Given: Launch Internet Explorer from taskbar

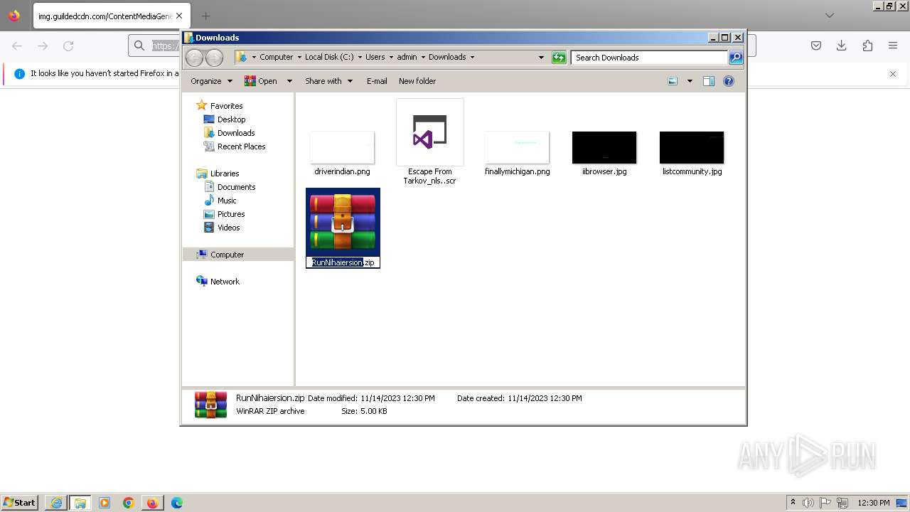Looking at the screenshot, I should tap(56, 503).
